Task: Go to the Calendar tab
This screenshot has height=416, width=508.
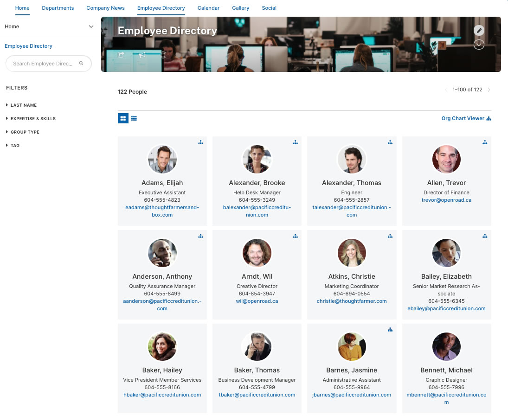Action: tap(208, 8)
